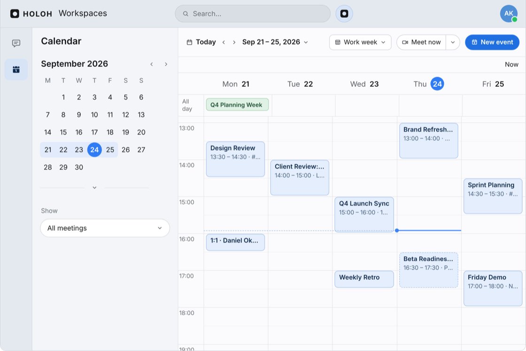Expand Meet now options arrow
526x351 pixels.
[x=453, y=42]
